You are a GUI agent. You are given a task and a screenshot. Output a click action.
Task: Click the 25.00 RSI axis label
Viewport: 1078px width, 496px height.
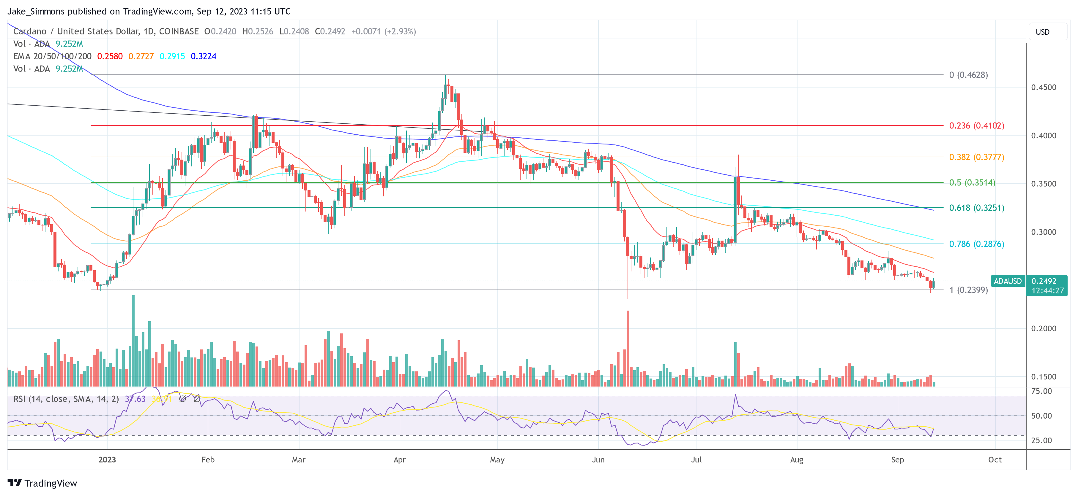coord(1041,441)
